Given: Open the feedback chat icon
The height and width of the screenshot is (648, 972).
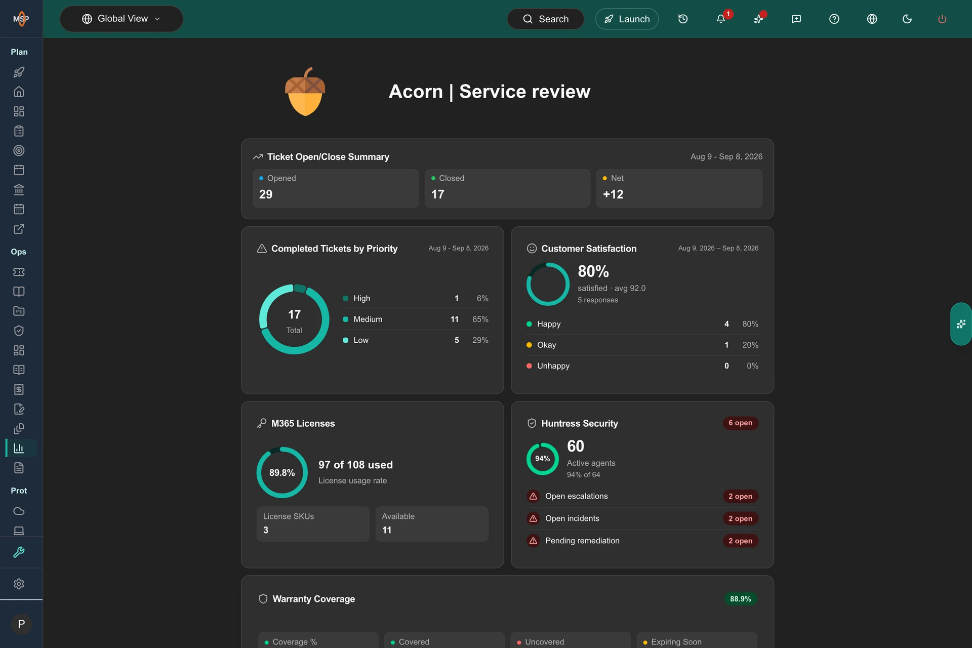Looking at the screenshot, I should click(x=796, y=19).
